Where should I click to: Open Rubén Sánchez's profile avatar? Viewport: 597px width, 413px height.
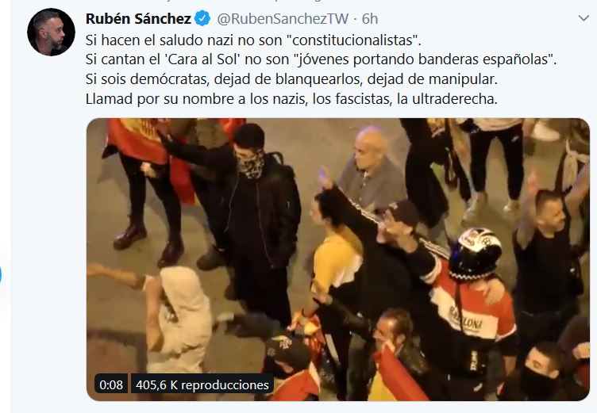(51, 32)
